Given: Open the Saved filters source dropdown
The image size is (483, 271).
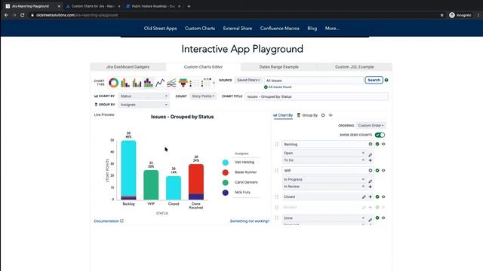Looking at the screenshot, I should coord(248,80).
